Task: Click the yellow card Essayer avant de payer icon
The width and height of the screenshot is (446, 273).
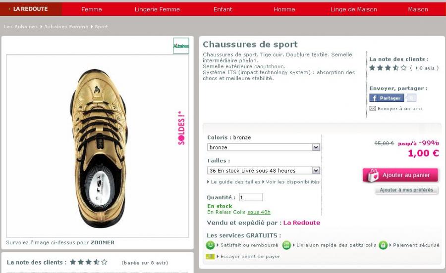Action: (x=210, y=256)
